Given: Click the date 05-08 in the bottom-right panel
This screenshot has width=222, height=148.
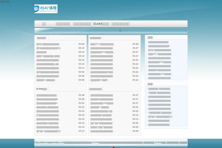Looking at the screenshot, I should [135, 131].
